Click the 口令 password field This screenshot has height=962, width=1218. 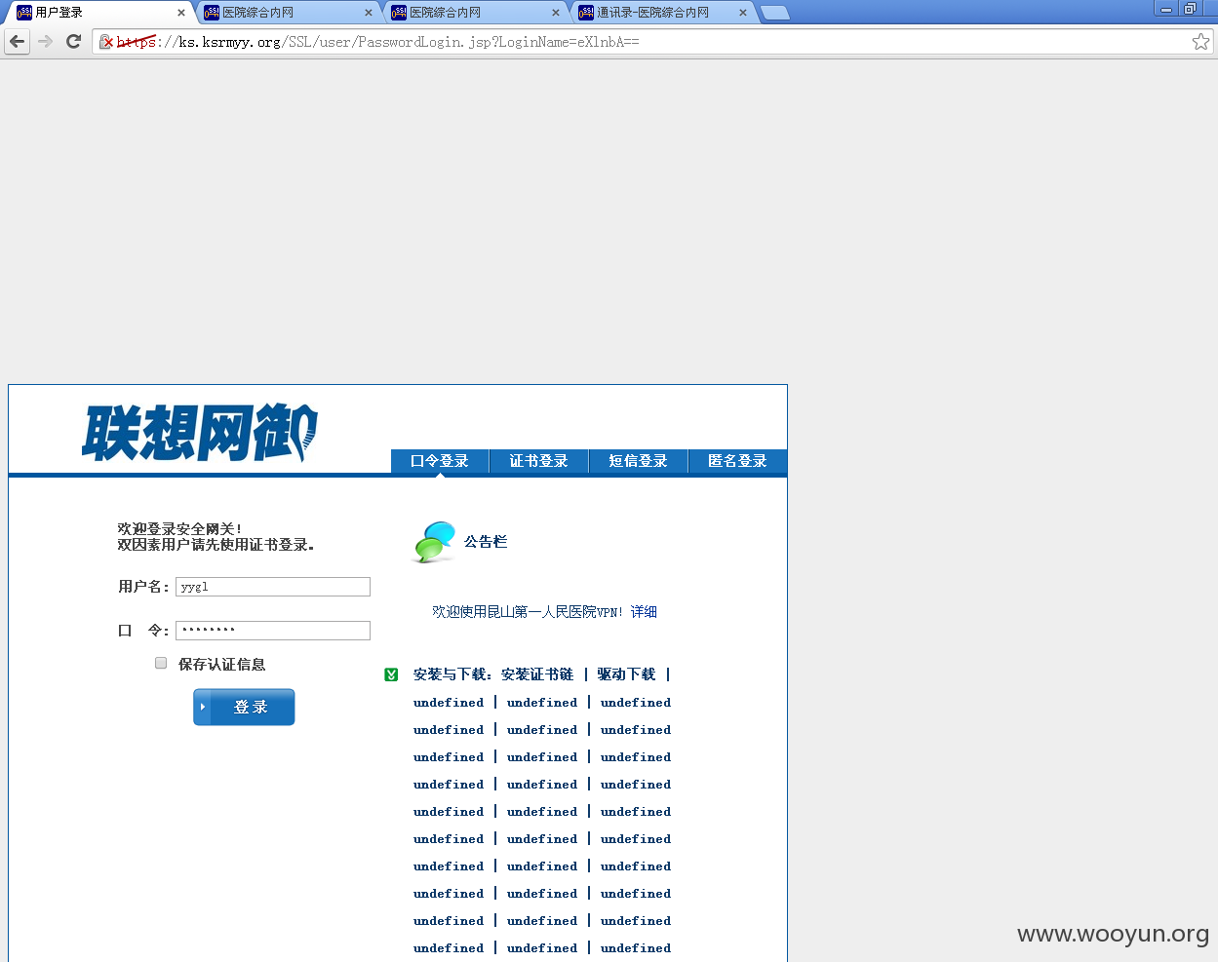(273, 631)
